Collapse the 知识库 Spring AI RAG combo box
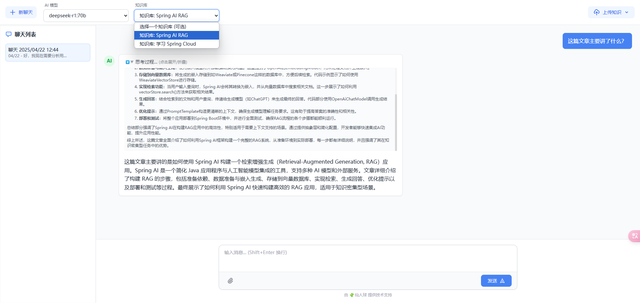Viewport: 640px width, 303px height. tap(177, 16)
